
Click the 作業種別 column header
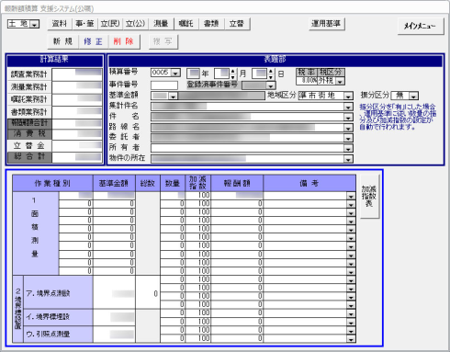pyautogui.click(x=52, y=183)
